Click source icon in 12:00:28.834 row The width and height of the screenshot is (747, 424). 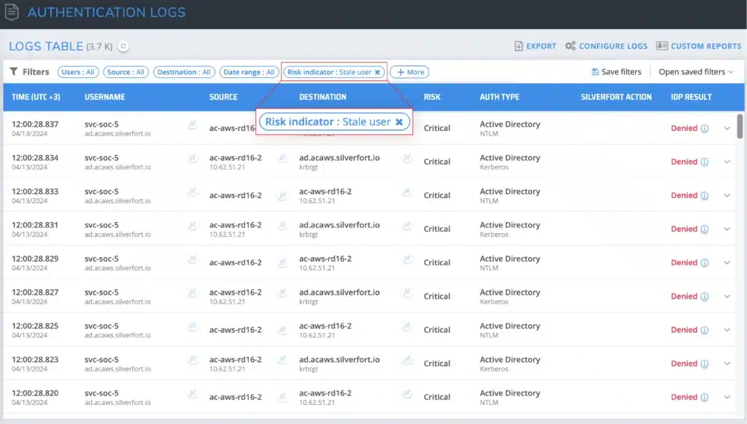[x=282, y=159]
